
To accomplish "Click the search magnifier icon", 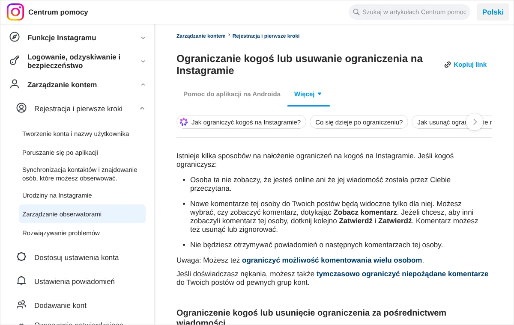I will click(356, 12).
